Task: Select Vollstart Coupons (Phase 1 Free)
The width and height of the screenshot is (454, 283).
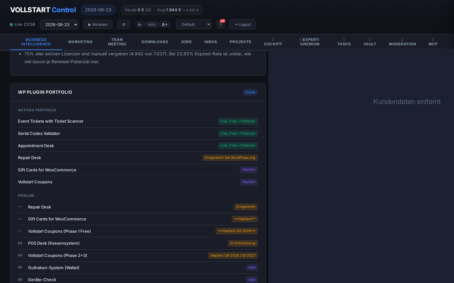Action: (138, 231)
